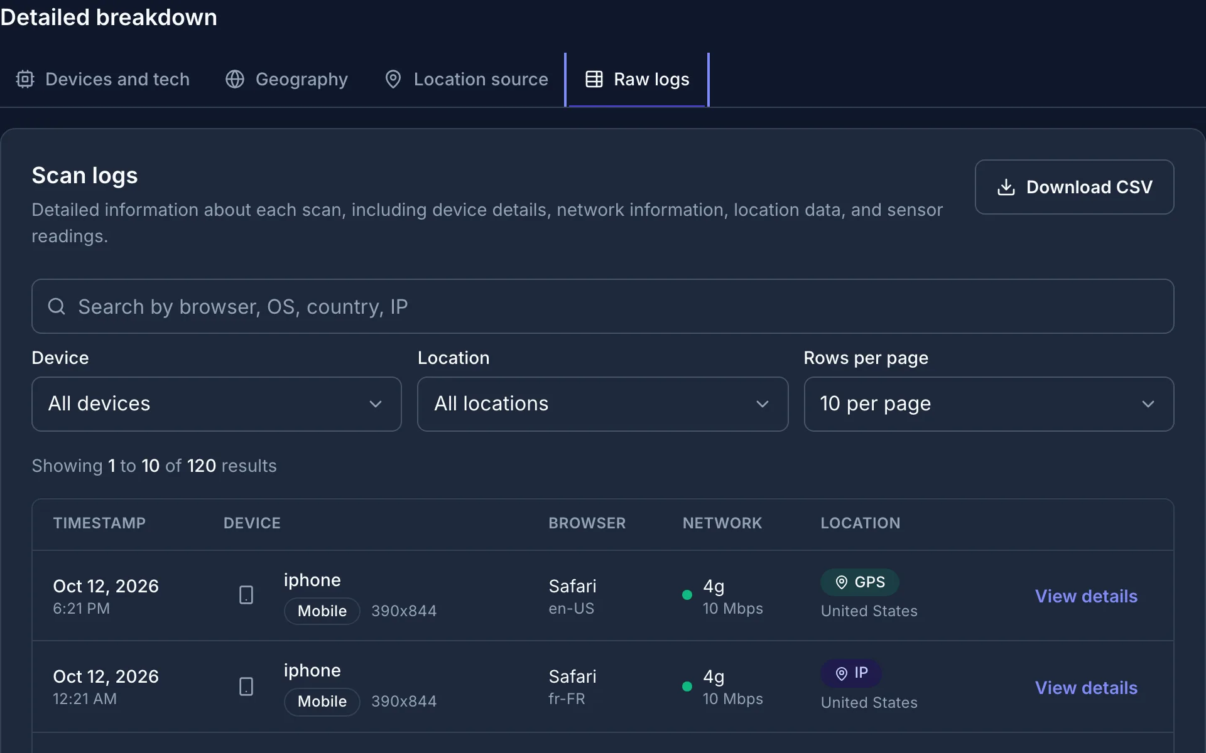
Task: Open the 10 per page dropdown
Action: pos(989,404)
